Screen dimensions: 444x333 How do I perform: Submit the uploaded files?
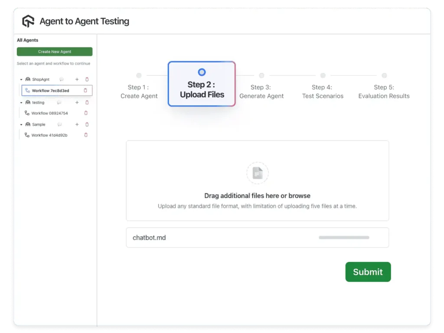pos(368,272)
